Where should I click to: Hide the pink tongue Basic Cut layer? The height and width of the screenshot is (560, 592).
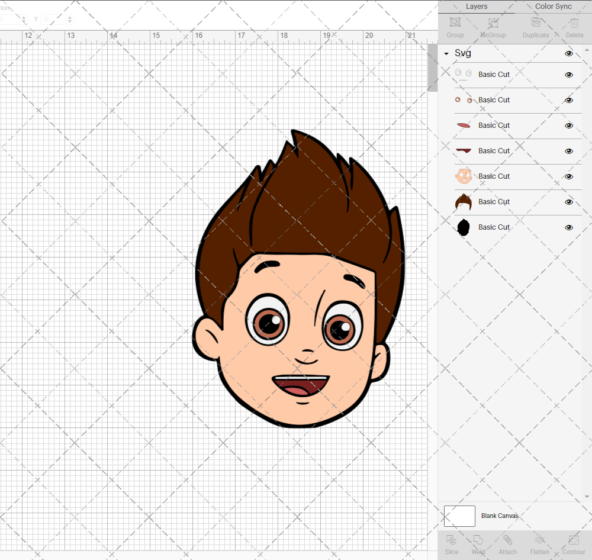pyautogui.click(x=568, y=125)
